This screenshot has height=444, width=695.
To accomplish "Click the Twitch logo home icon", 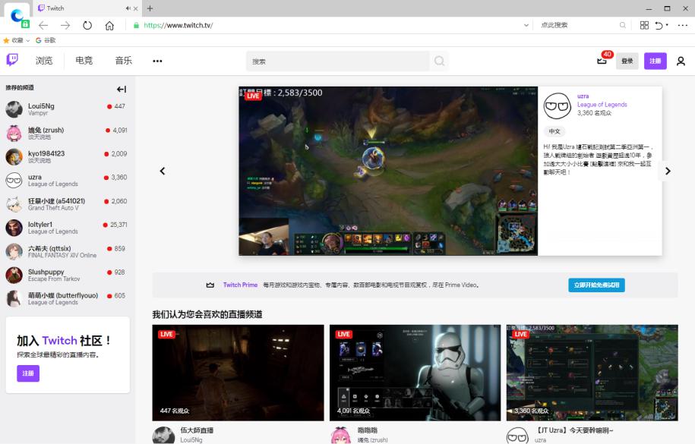I will [12, 59].
